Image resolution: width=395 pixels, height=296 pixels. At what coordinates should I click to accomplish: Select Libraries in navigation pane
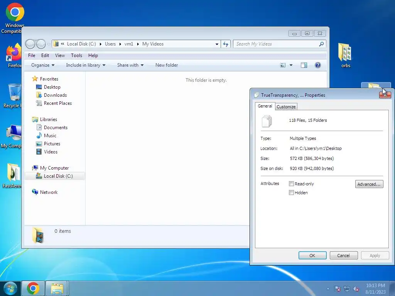(x=48, y=119)
